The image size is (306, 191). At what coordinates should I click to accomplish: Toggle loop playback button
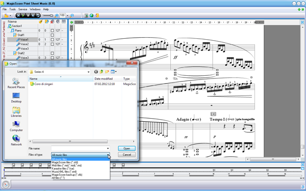(x=38, y=15)
